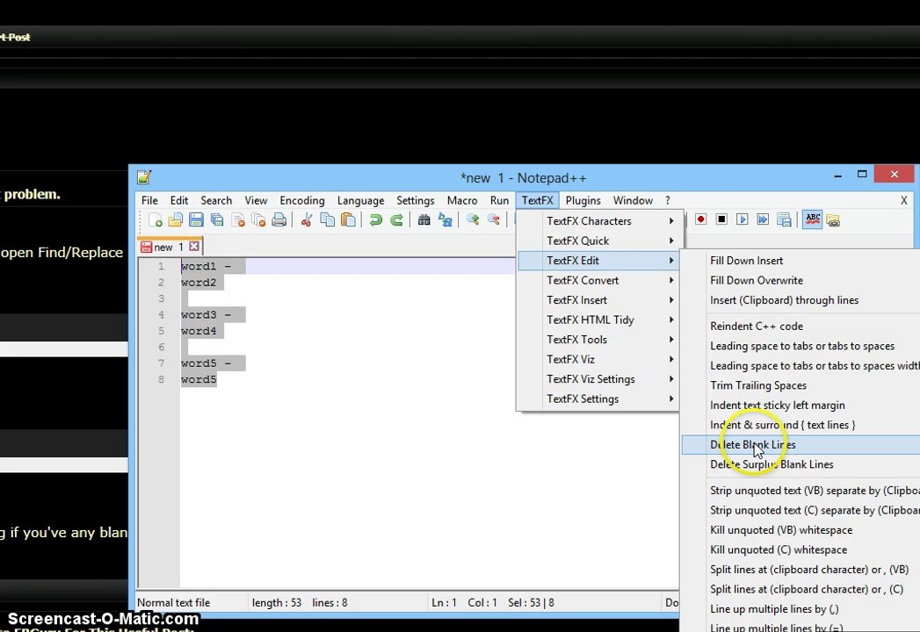Viewport: 920px width, 632px height.
Task: Toggle the ABC spell check icon
Action: (x=813, y=219)
